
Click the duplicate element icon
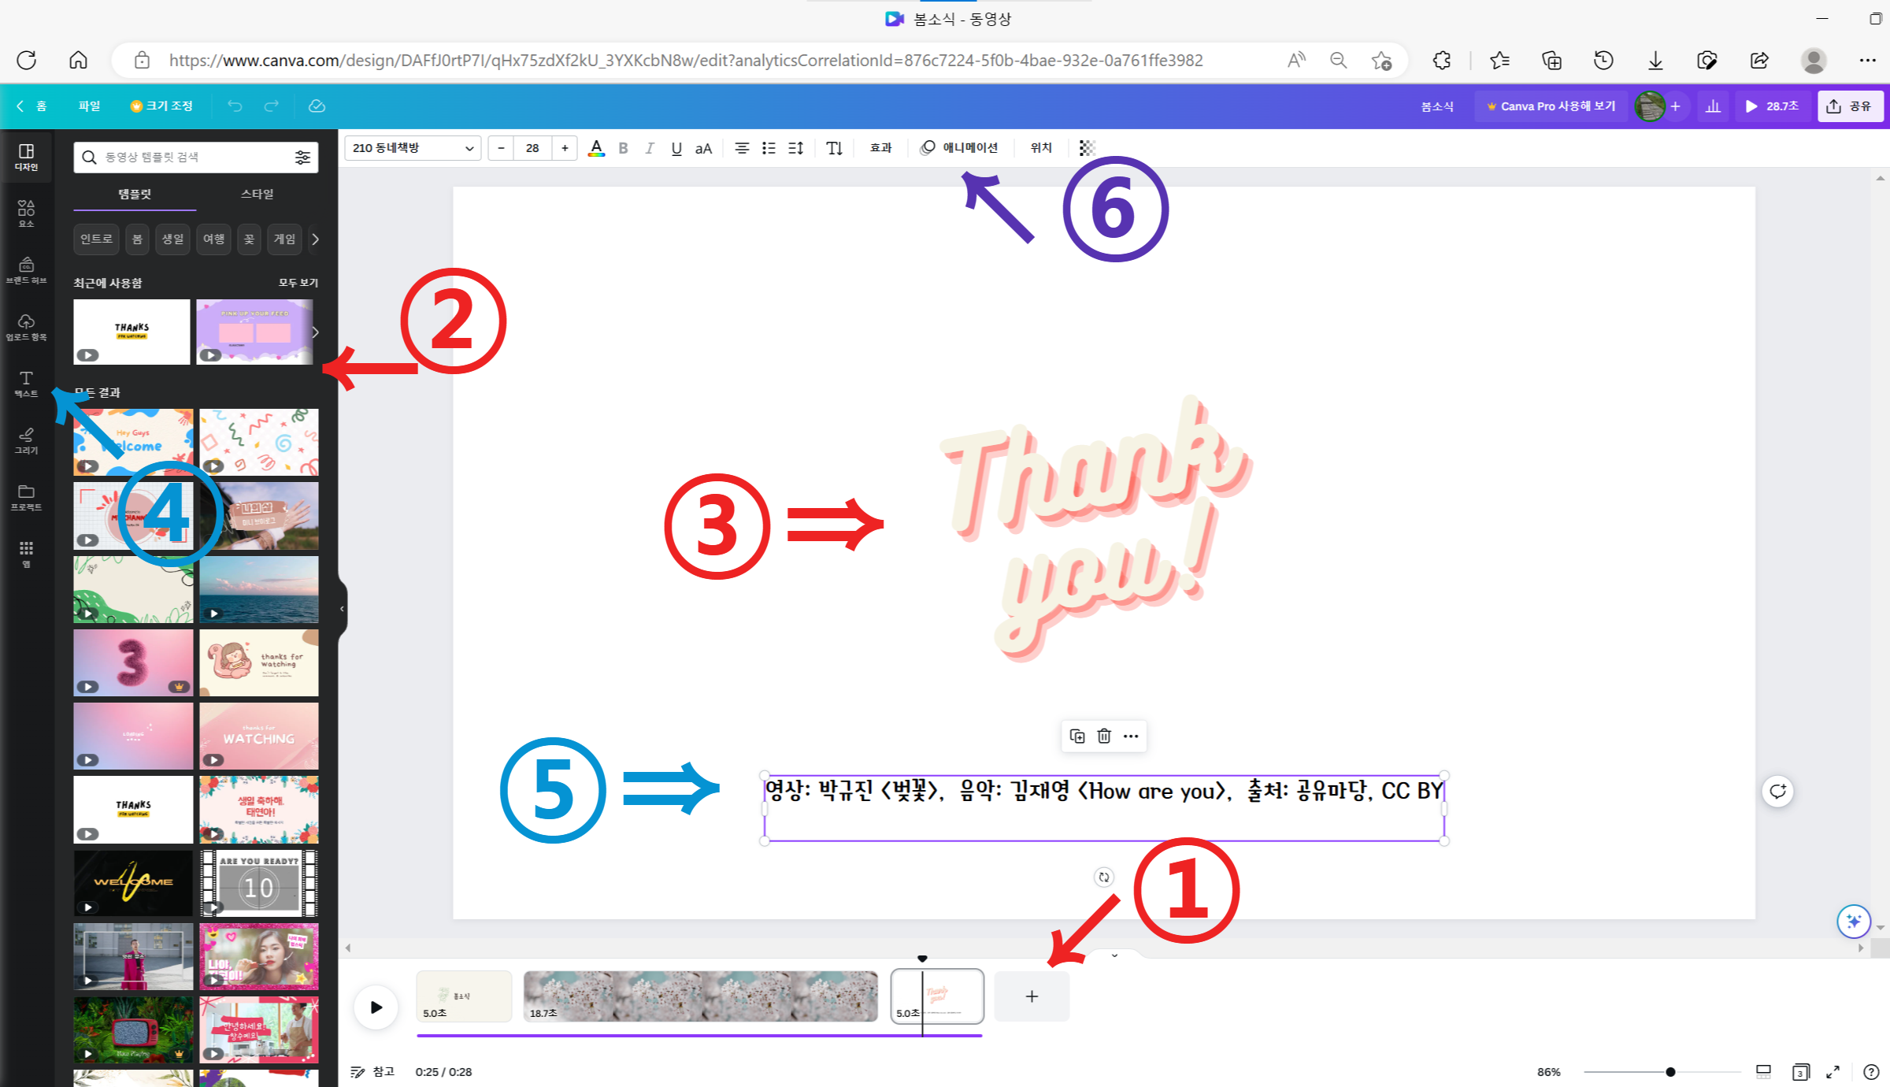tap(1077, 736)
